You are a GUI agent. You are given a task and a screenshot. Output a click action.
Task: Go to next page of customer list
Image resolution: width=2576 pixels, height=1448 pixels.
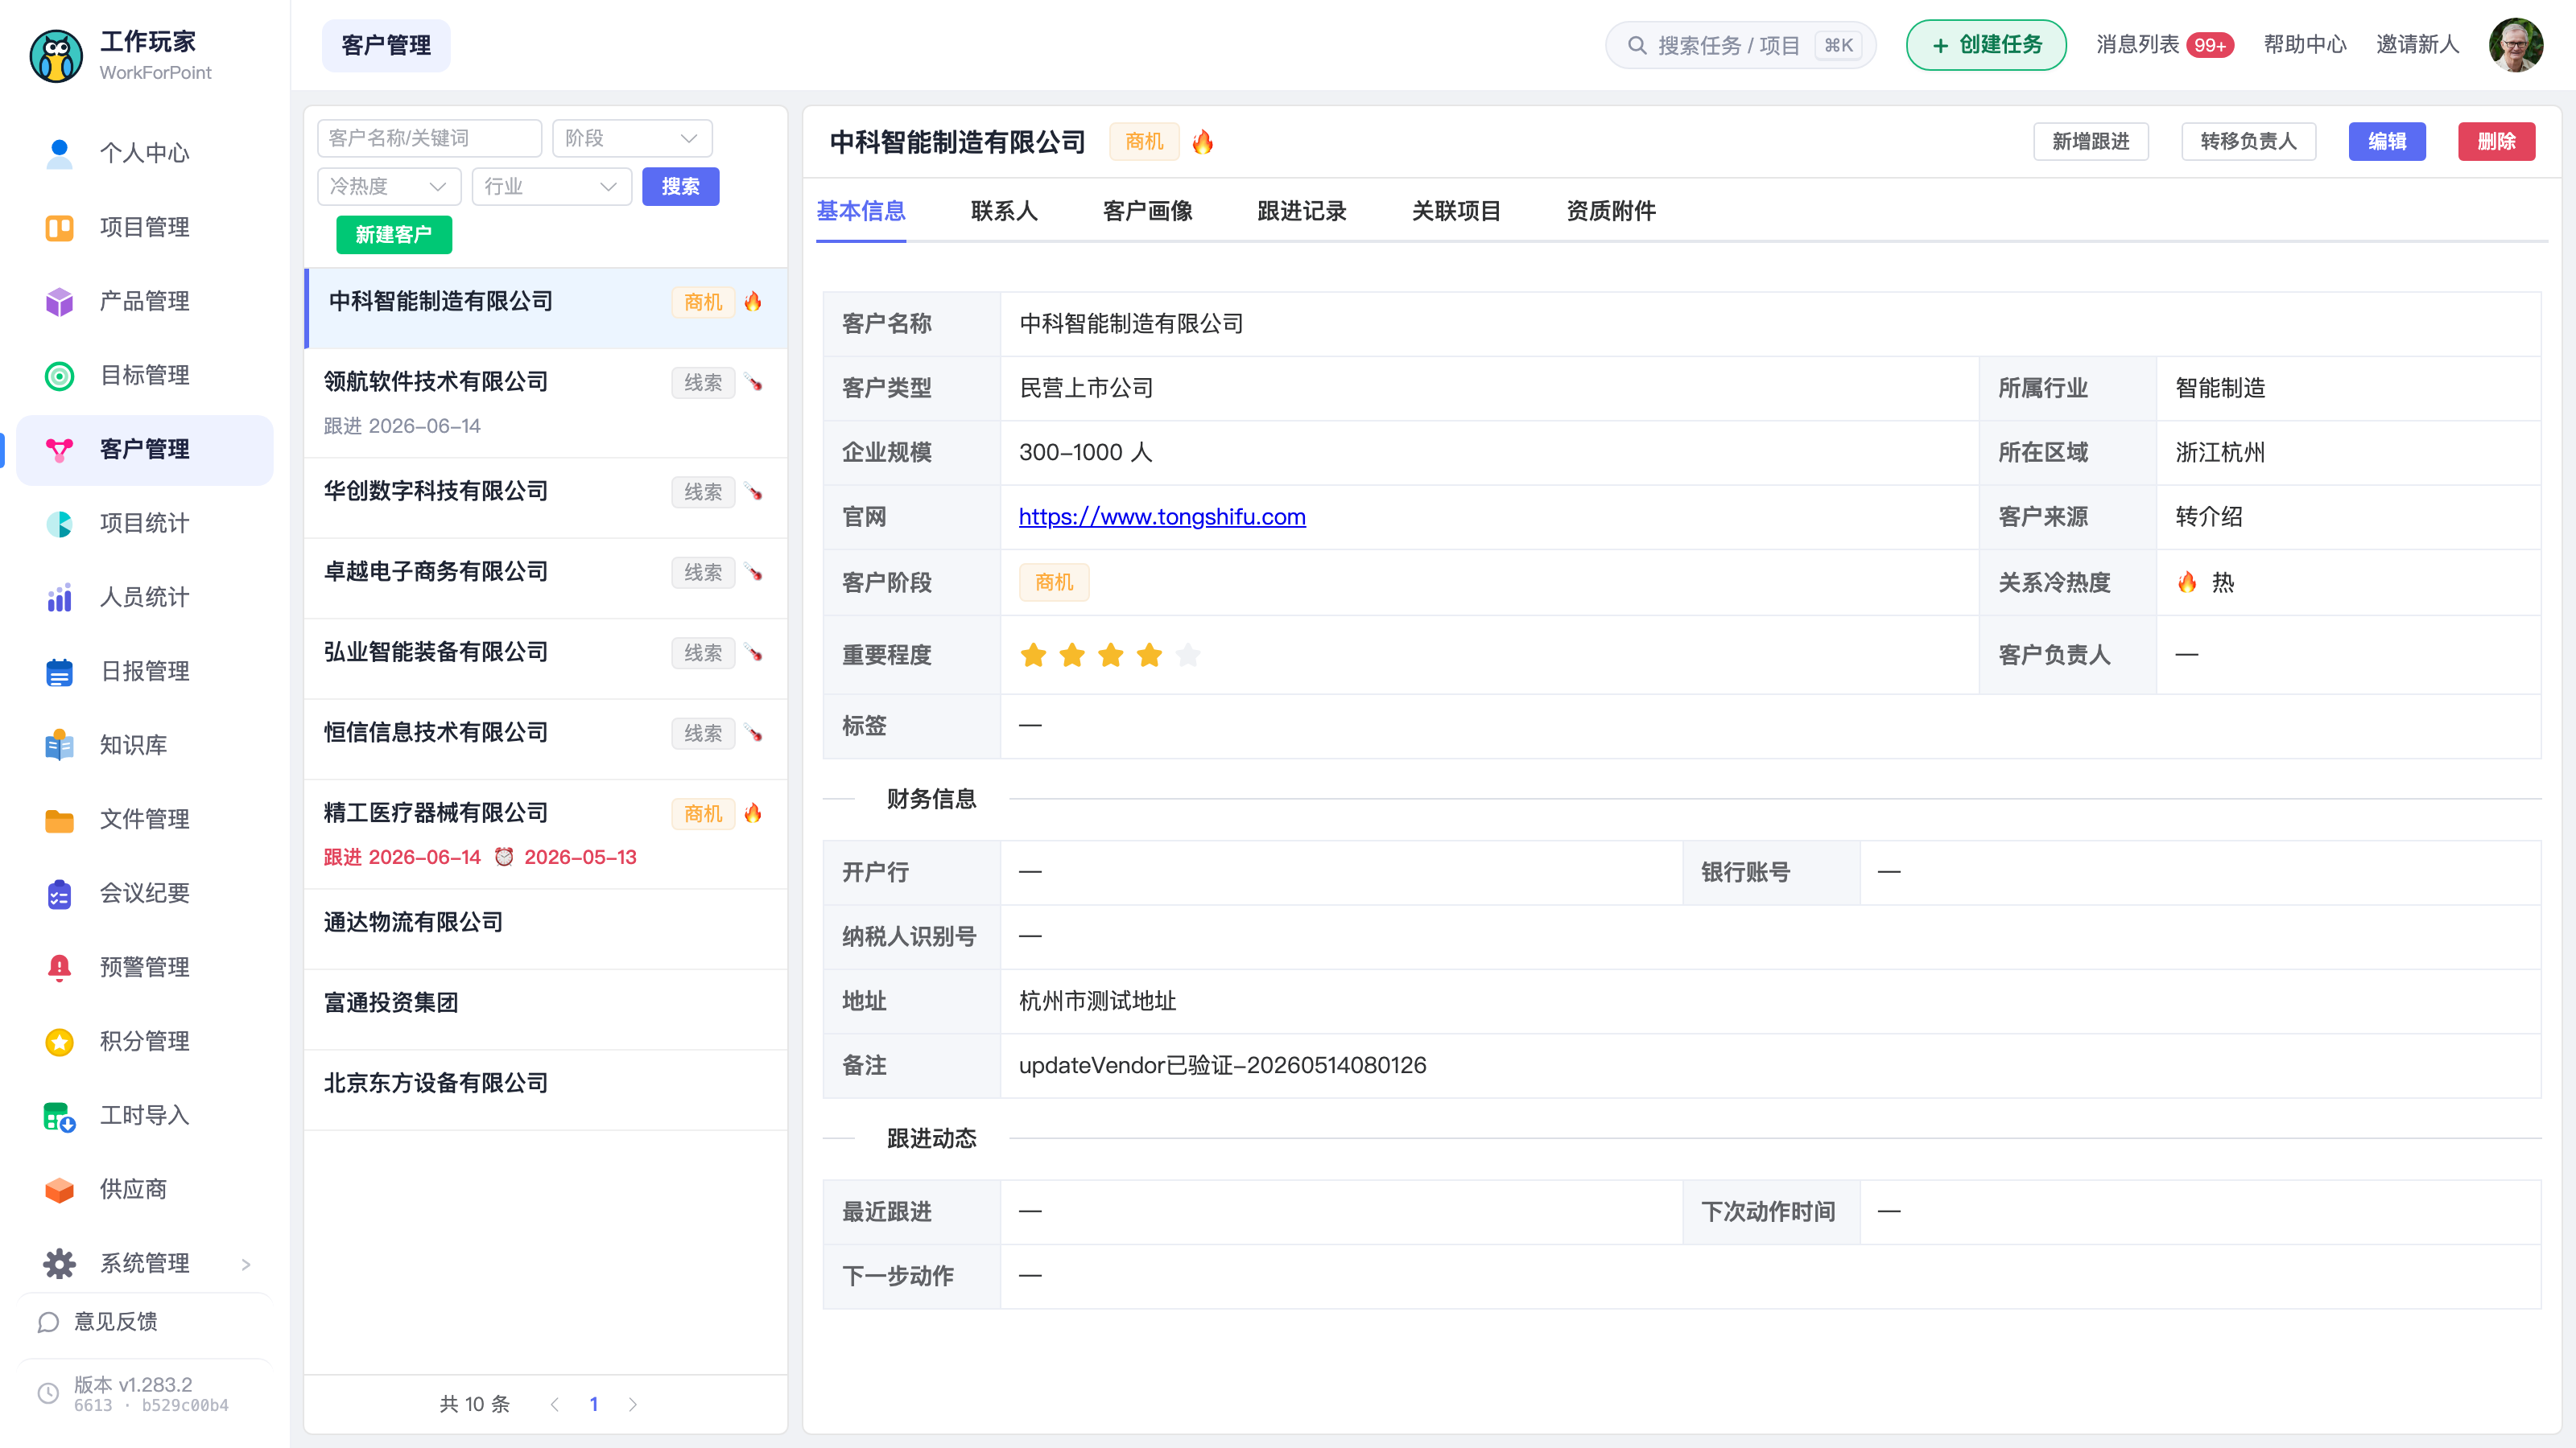coord(633,1404)
